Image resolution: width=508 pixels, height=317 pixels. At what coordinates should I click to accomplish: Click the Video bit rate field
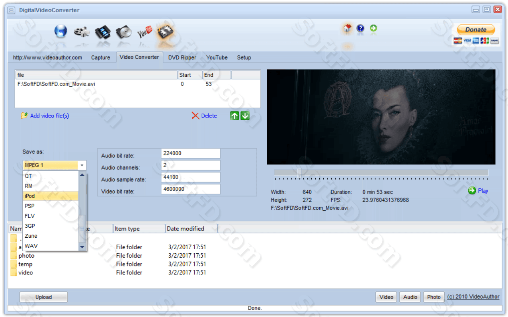pos(191,189)
